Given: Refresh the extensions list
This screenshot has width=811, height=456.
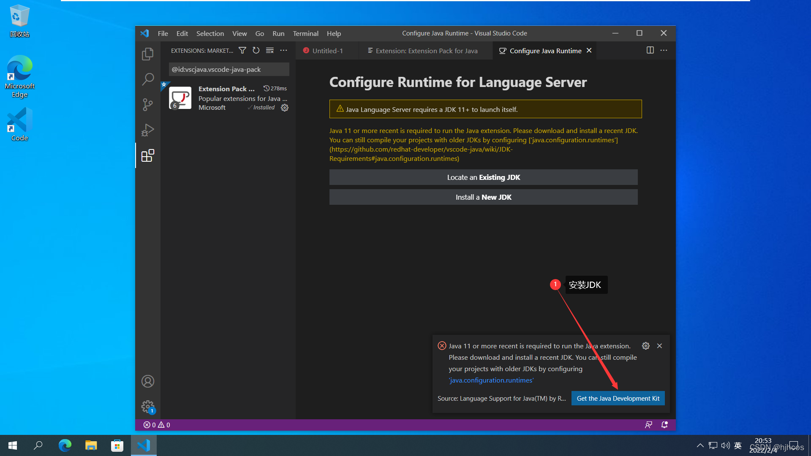Looking at the screenshot, I should point(256,50).
